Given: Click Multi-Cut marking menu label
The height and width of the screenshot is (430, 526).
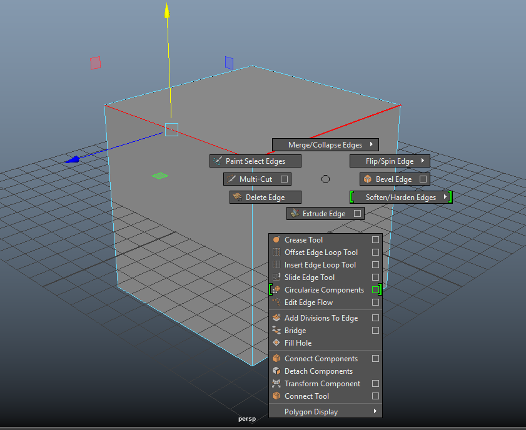Looking at the screenshot, I should coord(256,179).
